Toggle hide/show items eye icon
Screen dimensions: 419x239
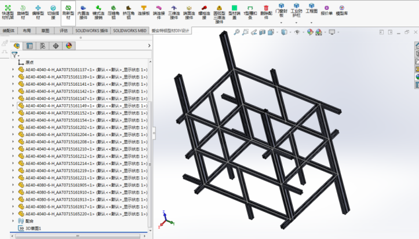point(297,32)
